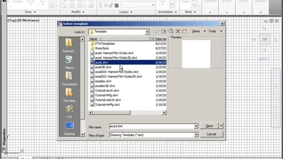Click the layer lock icon in ribbon
The image size is (283, 159).
click(111, 5)
